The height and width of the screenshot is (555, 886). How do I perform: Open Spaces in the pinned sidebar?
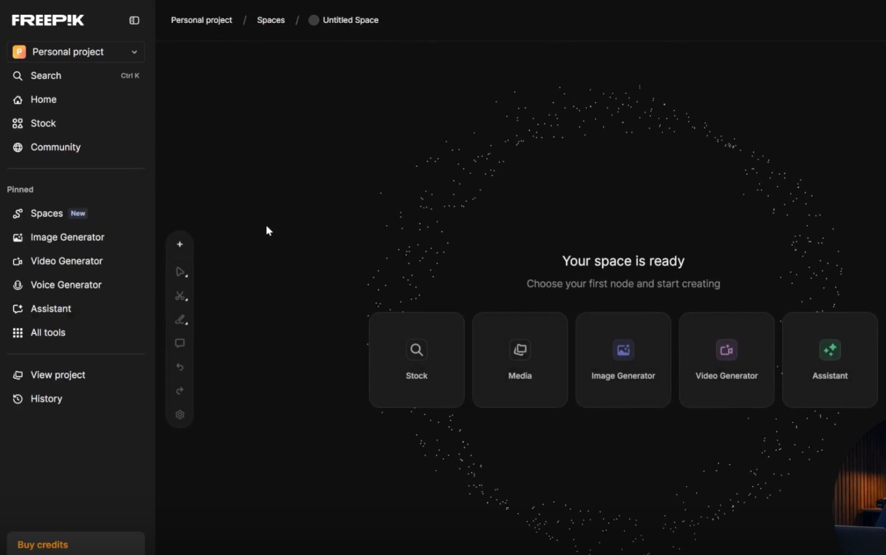[47, 213]
